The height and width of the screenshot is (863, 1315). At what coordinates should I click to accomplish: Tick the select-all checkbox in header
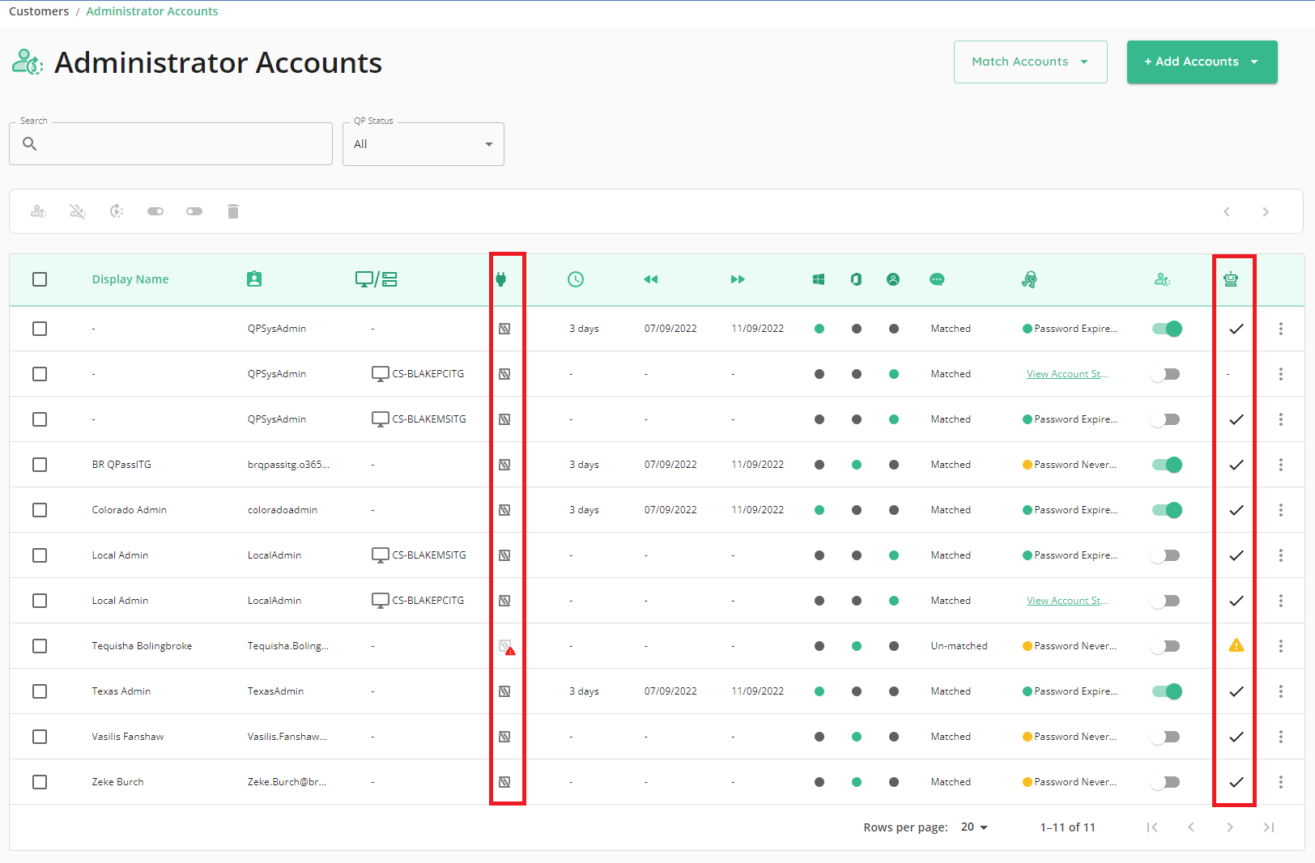40,279
